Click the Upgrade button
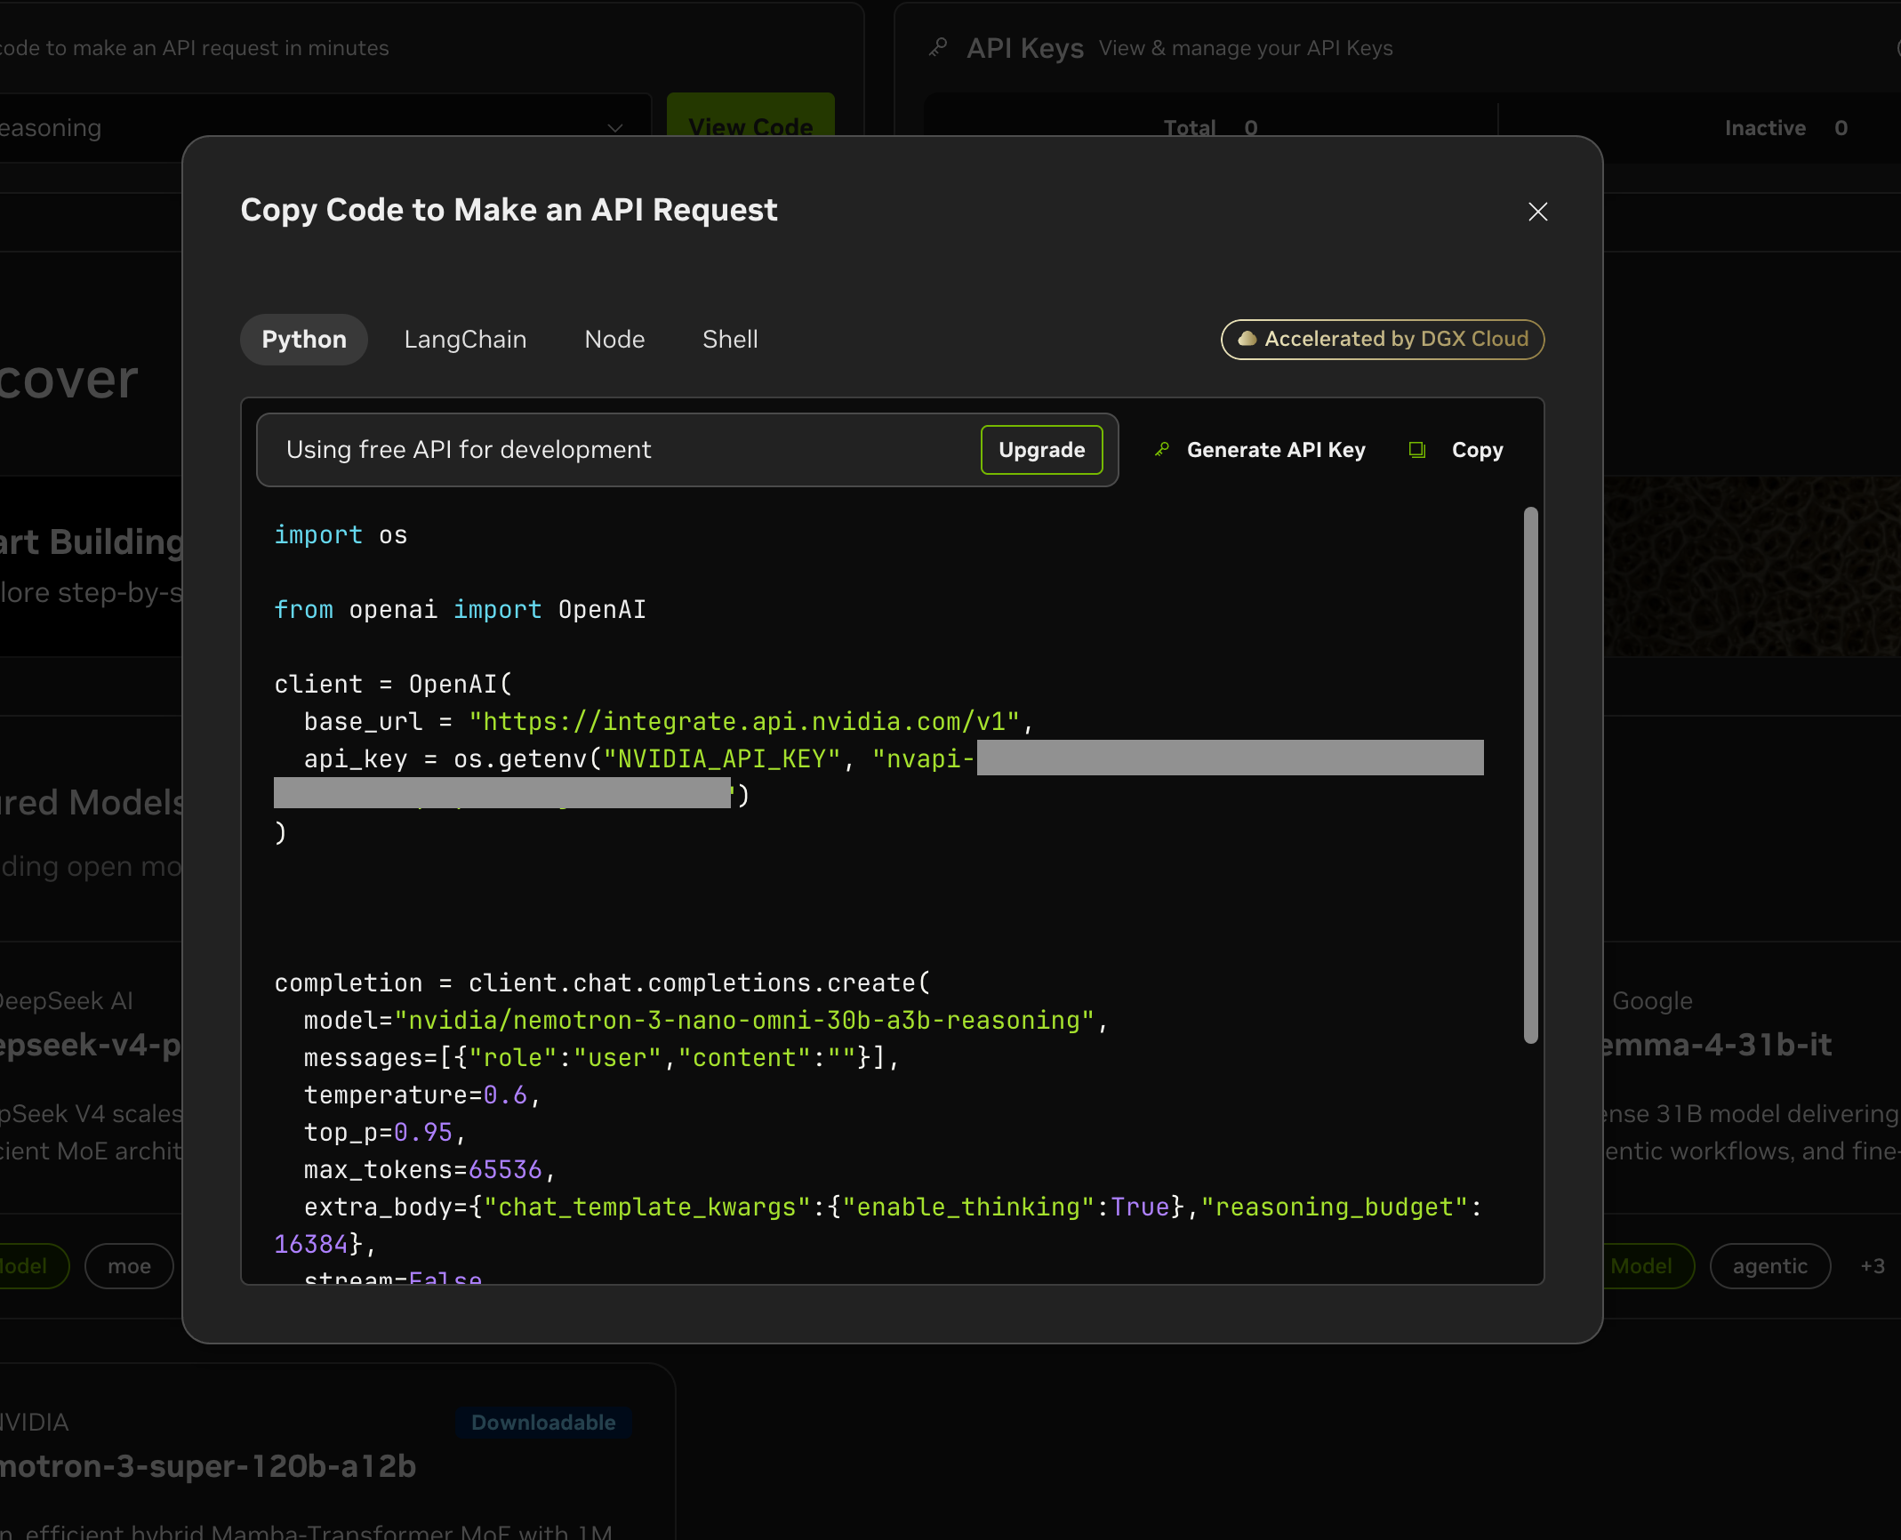 (x=1041, y=450)
